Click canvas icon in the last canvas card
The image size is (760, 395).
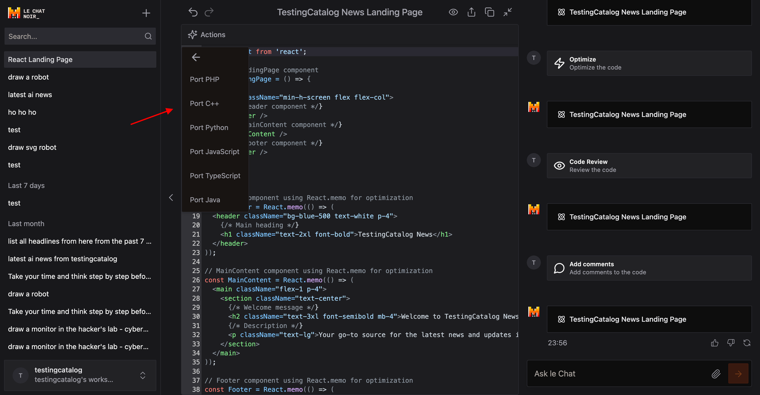tap(561, 319)
